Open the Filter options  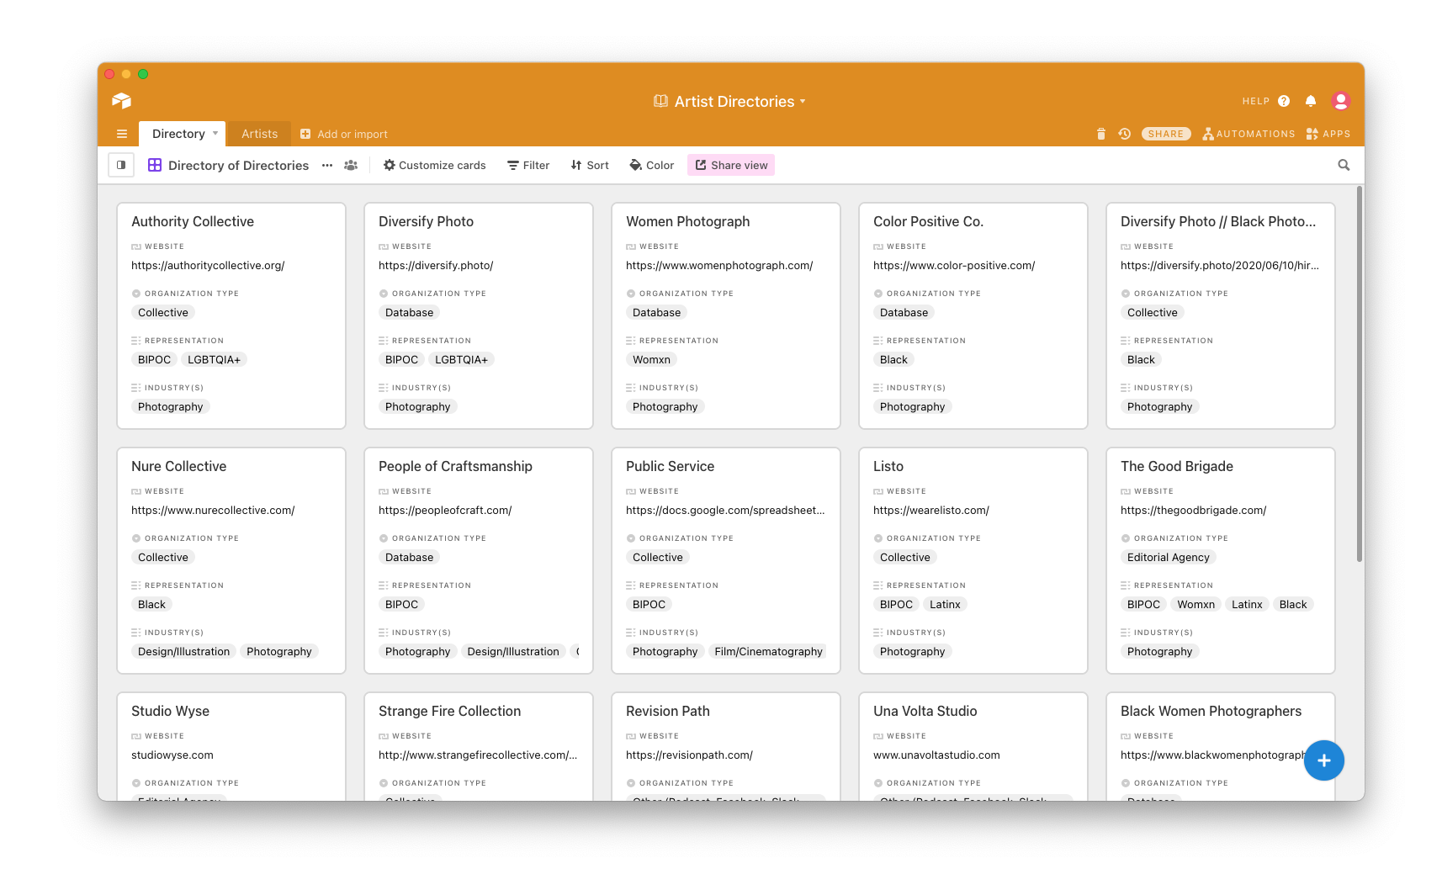point(528,165)
